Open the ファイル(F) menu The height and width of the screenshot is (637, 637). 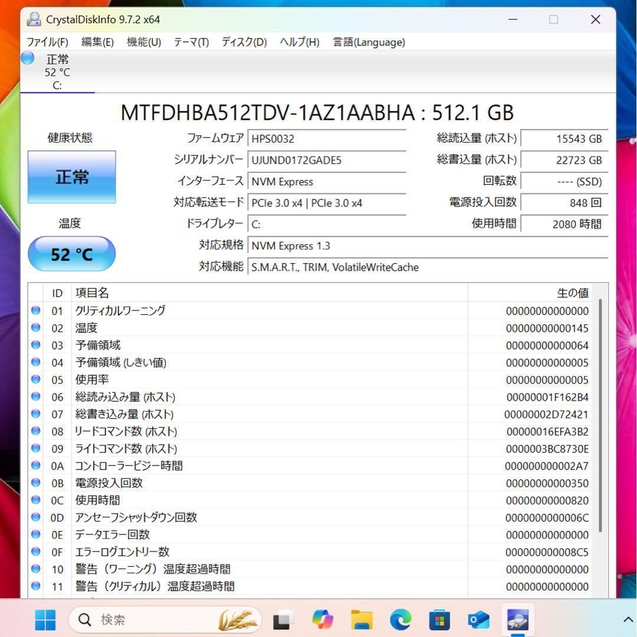47,42
